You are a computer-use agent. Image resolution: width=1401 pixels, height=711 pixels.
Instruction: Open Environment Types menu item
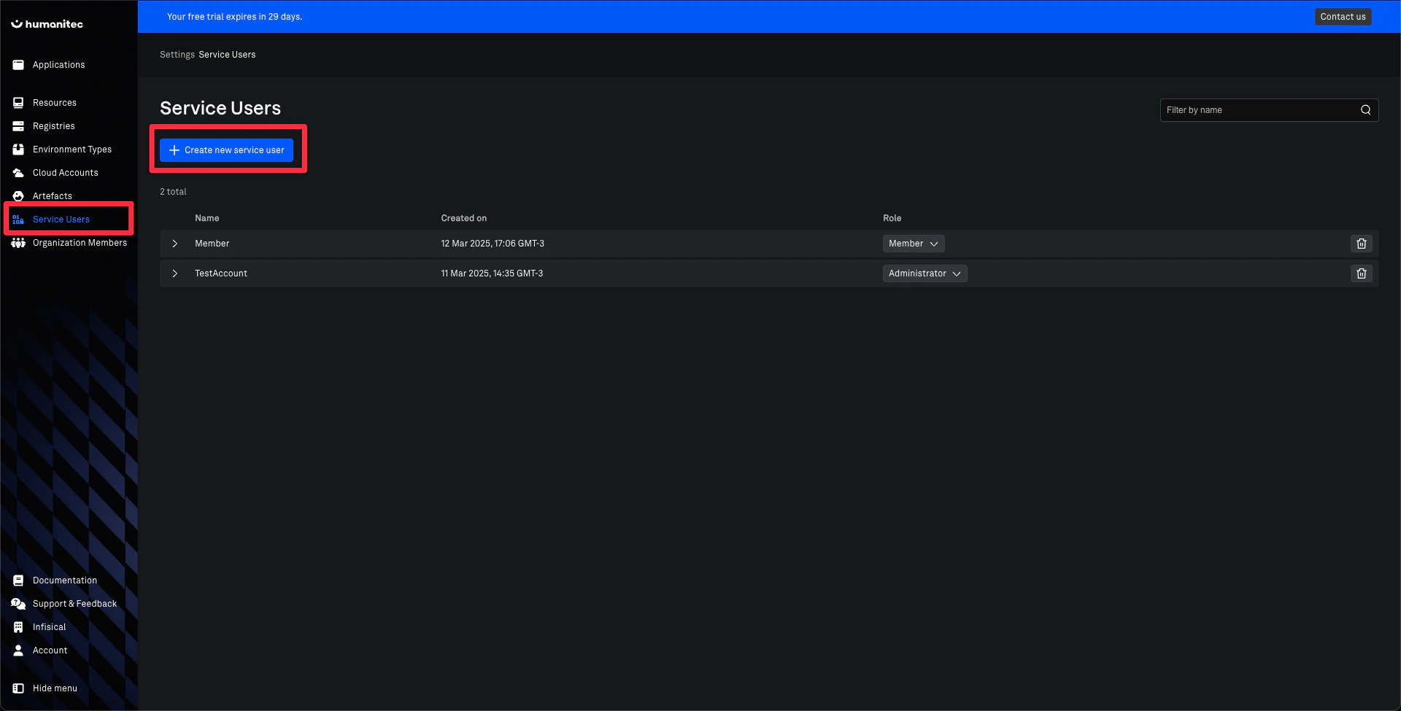(72, 149)
